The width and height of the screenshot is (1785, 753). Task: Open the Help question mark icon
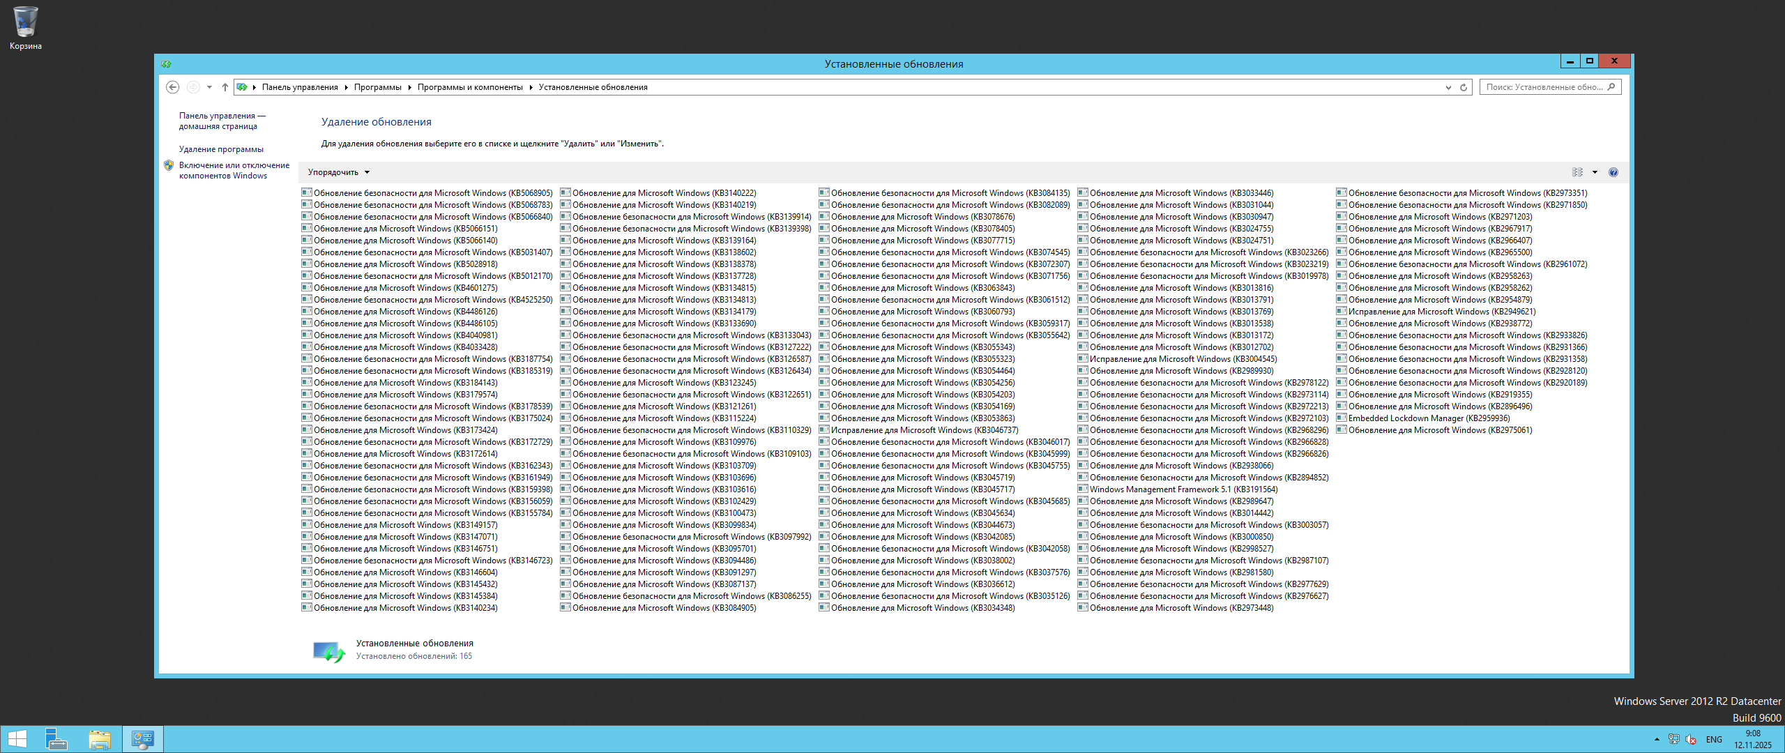tap(1613, 172)
